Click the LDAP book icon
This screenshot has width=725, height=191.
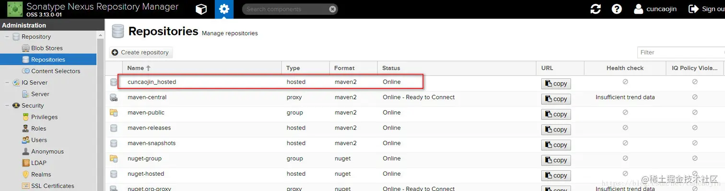(x=26, y=163)
